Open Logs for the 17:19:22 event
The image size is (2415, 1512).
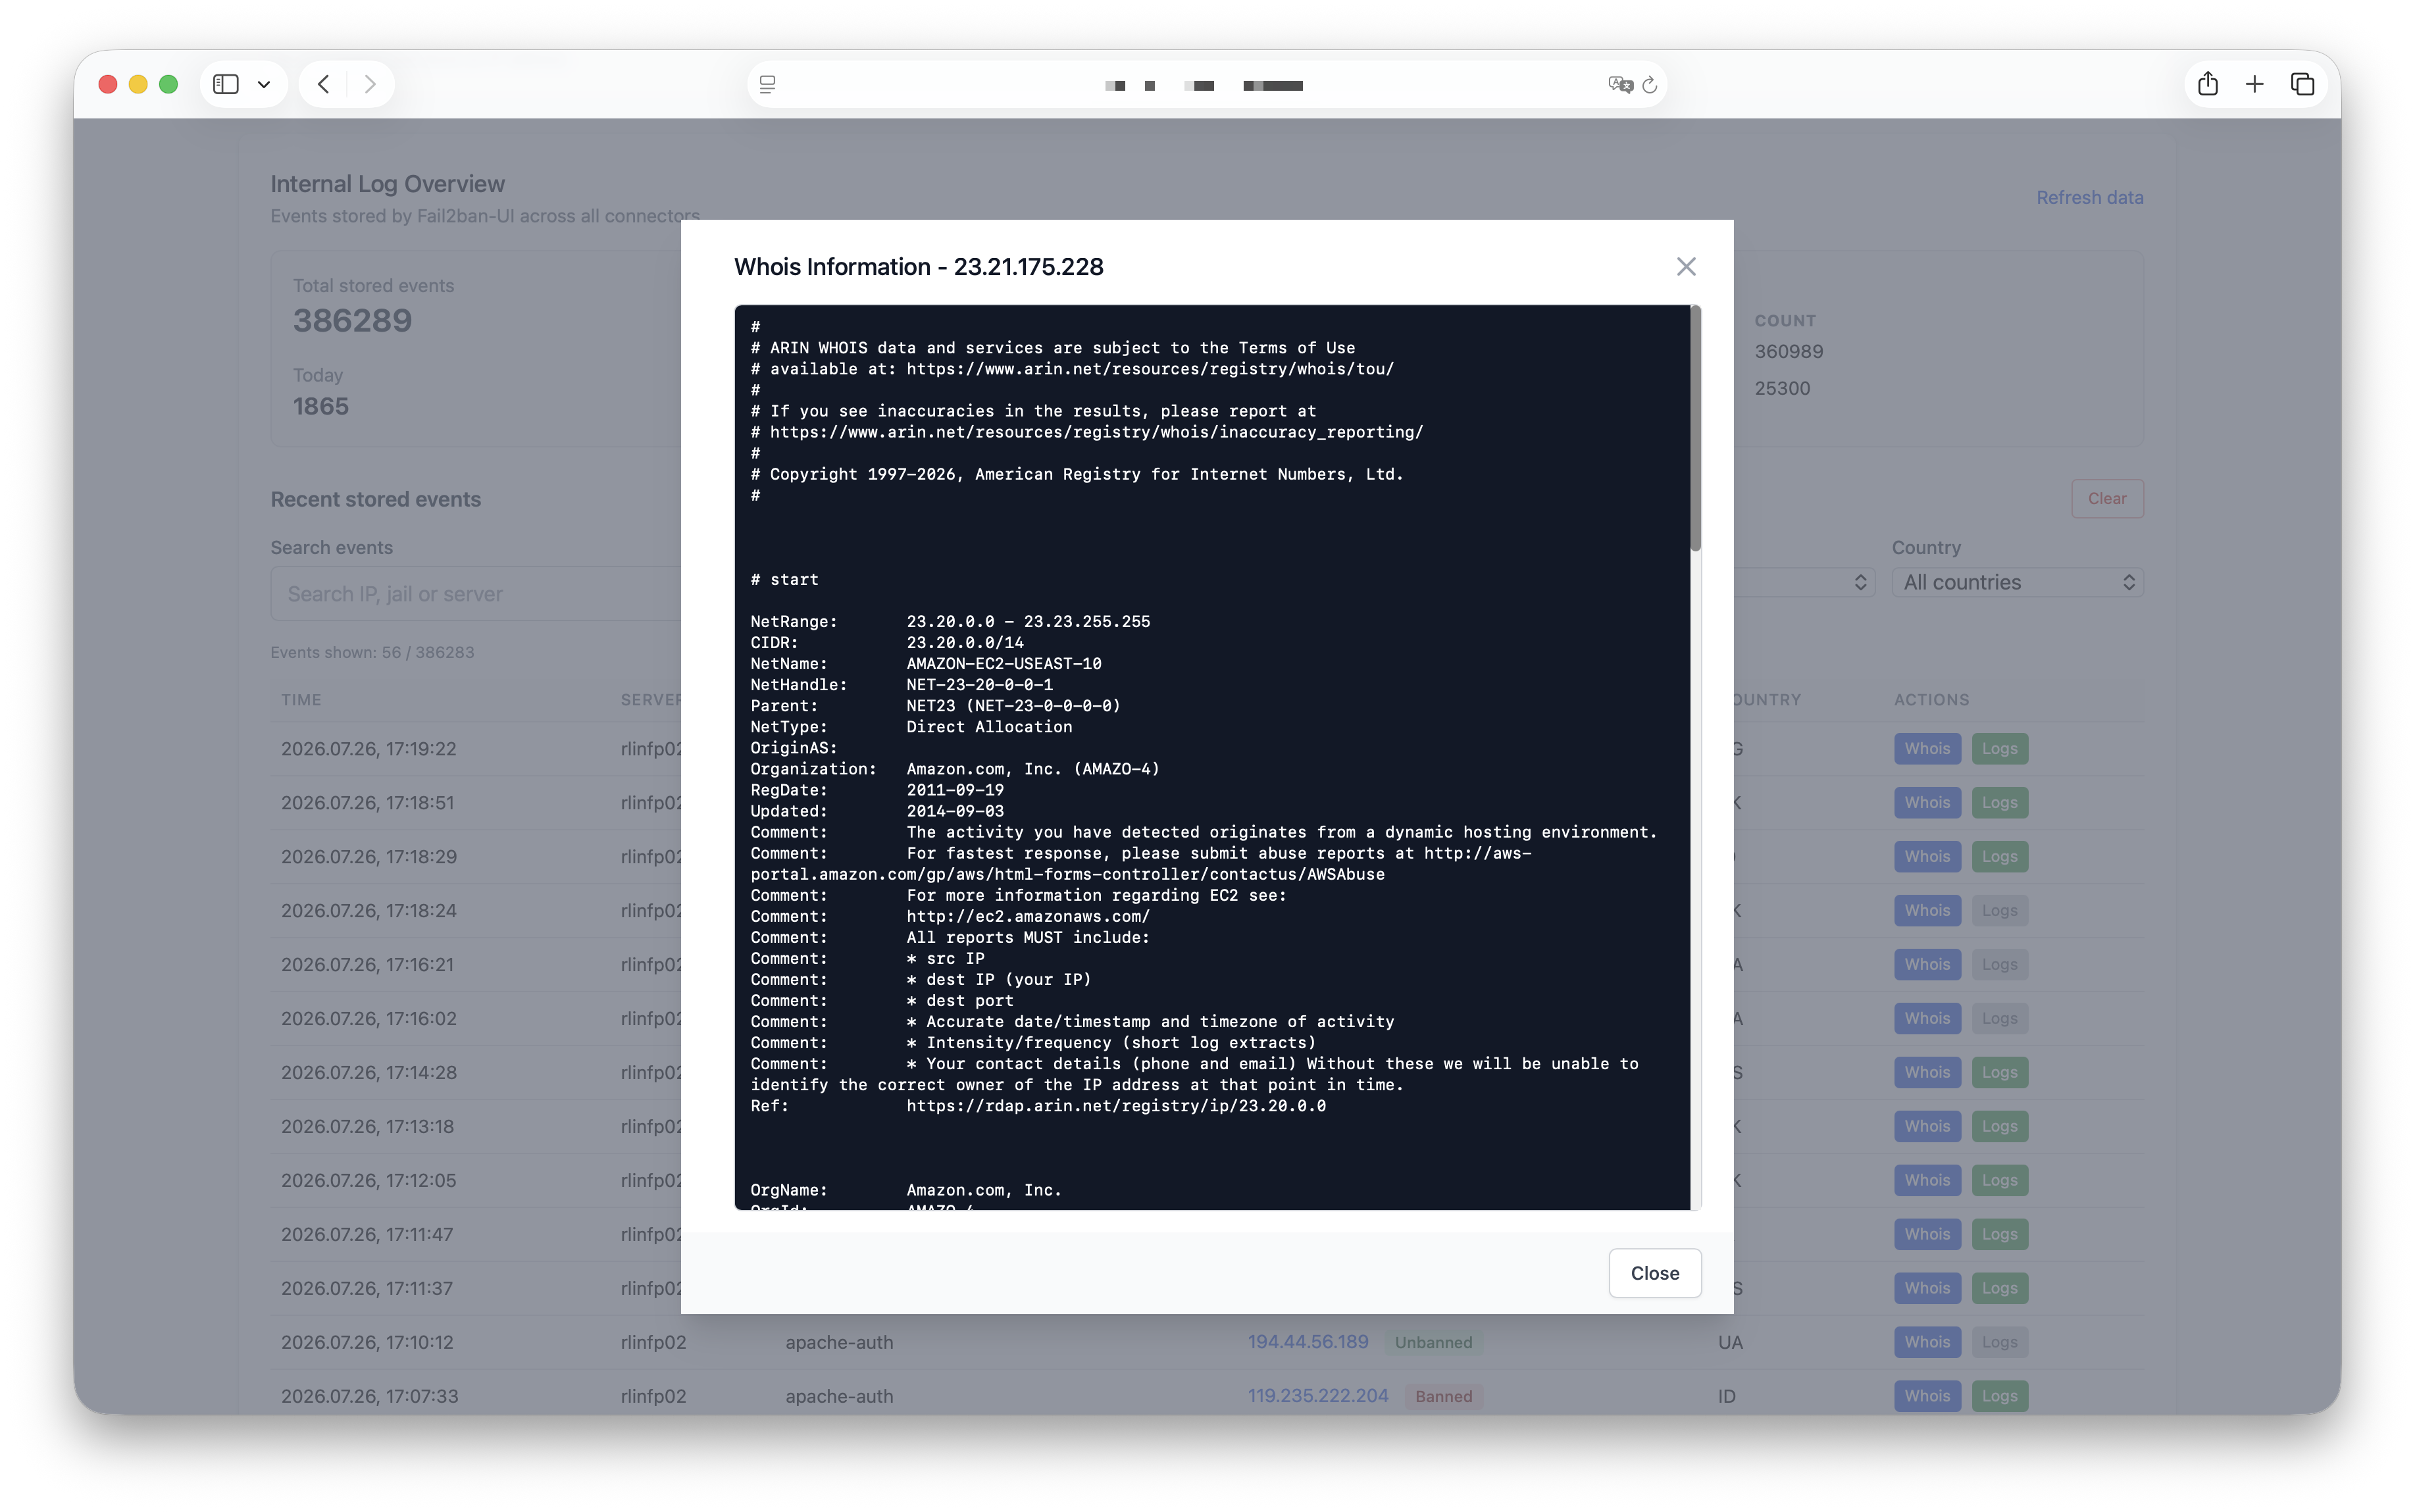2000,748
